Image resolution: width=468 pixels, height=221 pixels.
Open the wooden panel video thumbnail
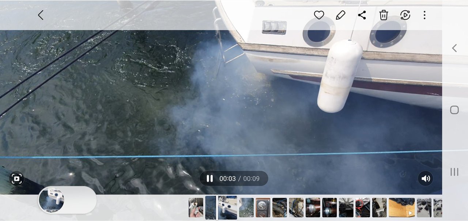pyautogui.click(x=401, y=208)
